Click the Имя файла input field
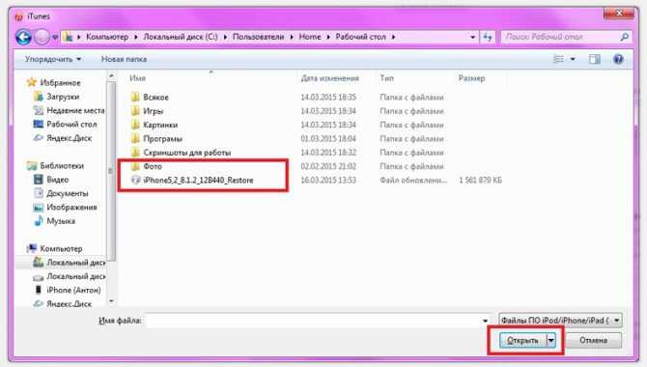This screenshot has width=647, height=367. 318,321
